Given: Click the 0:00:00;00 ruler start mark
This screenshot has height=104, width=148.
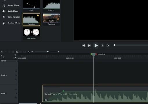Looking at the screenshot, I should (x=22, y=58).
